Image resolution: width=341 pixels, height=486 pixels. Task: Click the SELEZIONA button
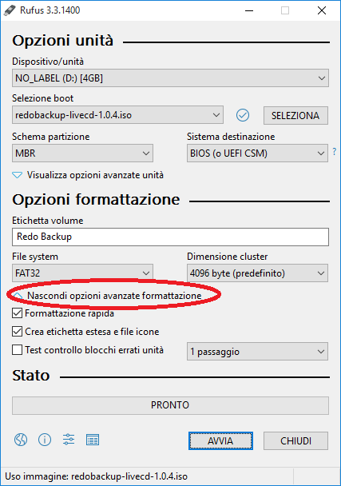295,116
